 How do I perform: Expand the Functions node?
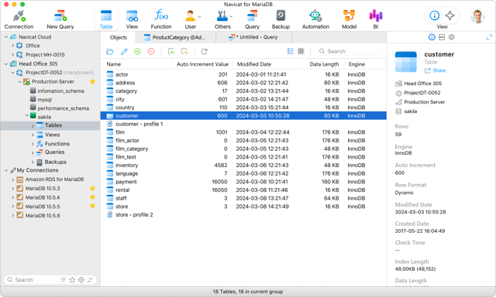tap(33, 144)
